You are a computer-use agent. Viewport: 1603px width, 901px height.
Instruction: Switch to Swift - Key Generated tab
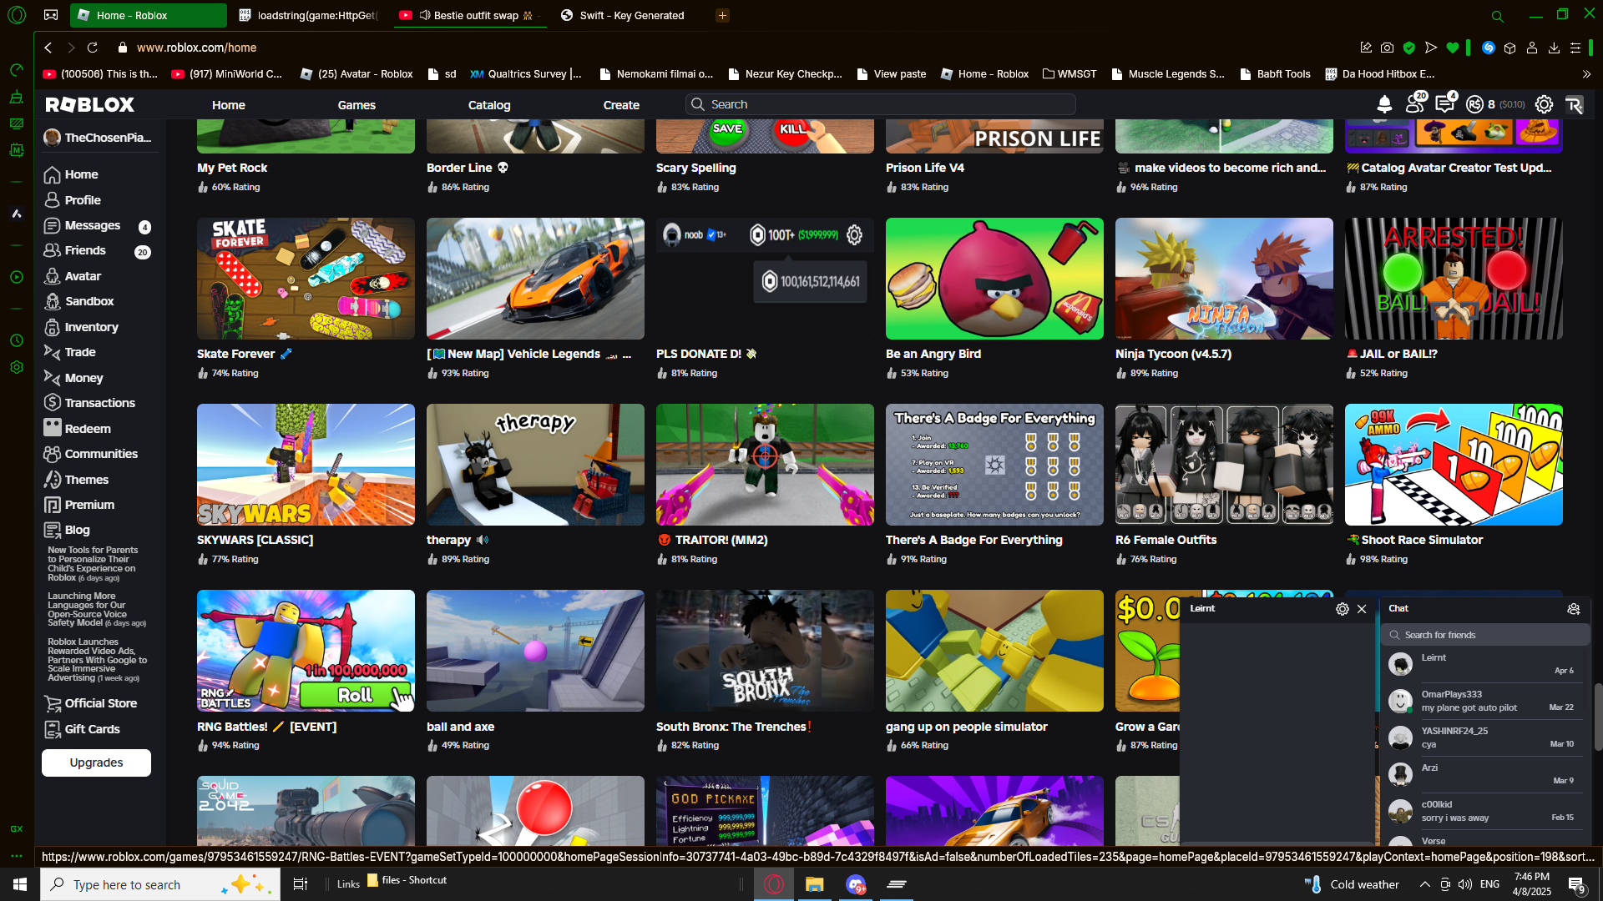point(631,15)
